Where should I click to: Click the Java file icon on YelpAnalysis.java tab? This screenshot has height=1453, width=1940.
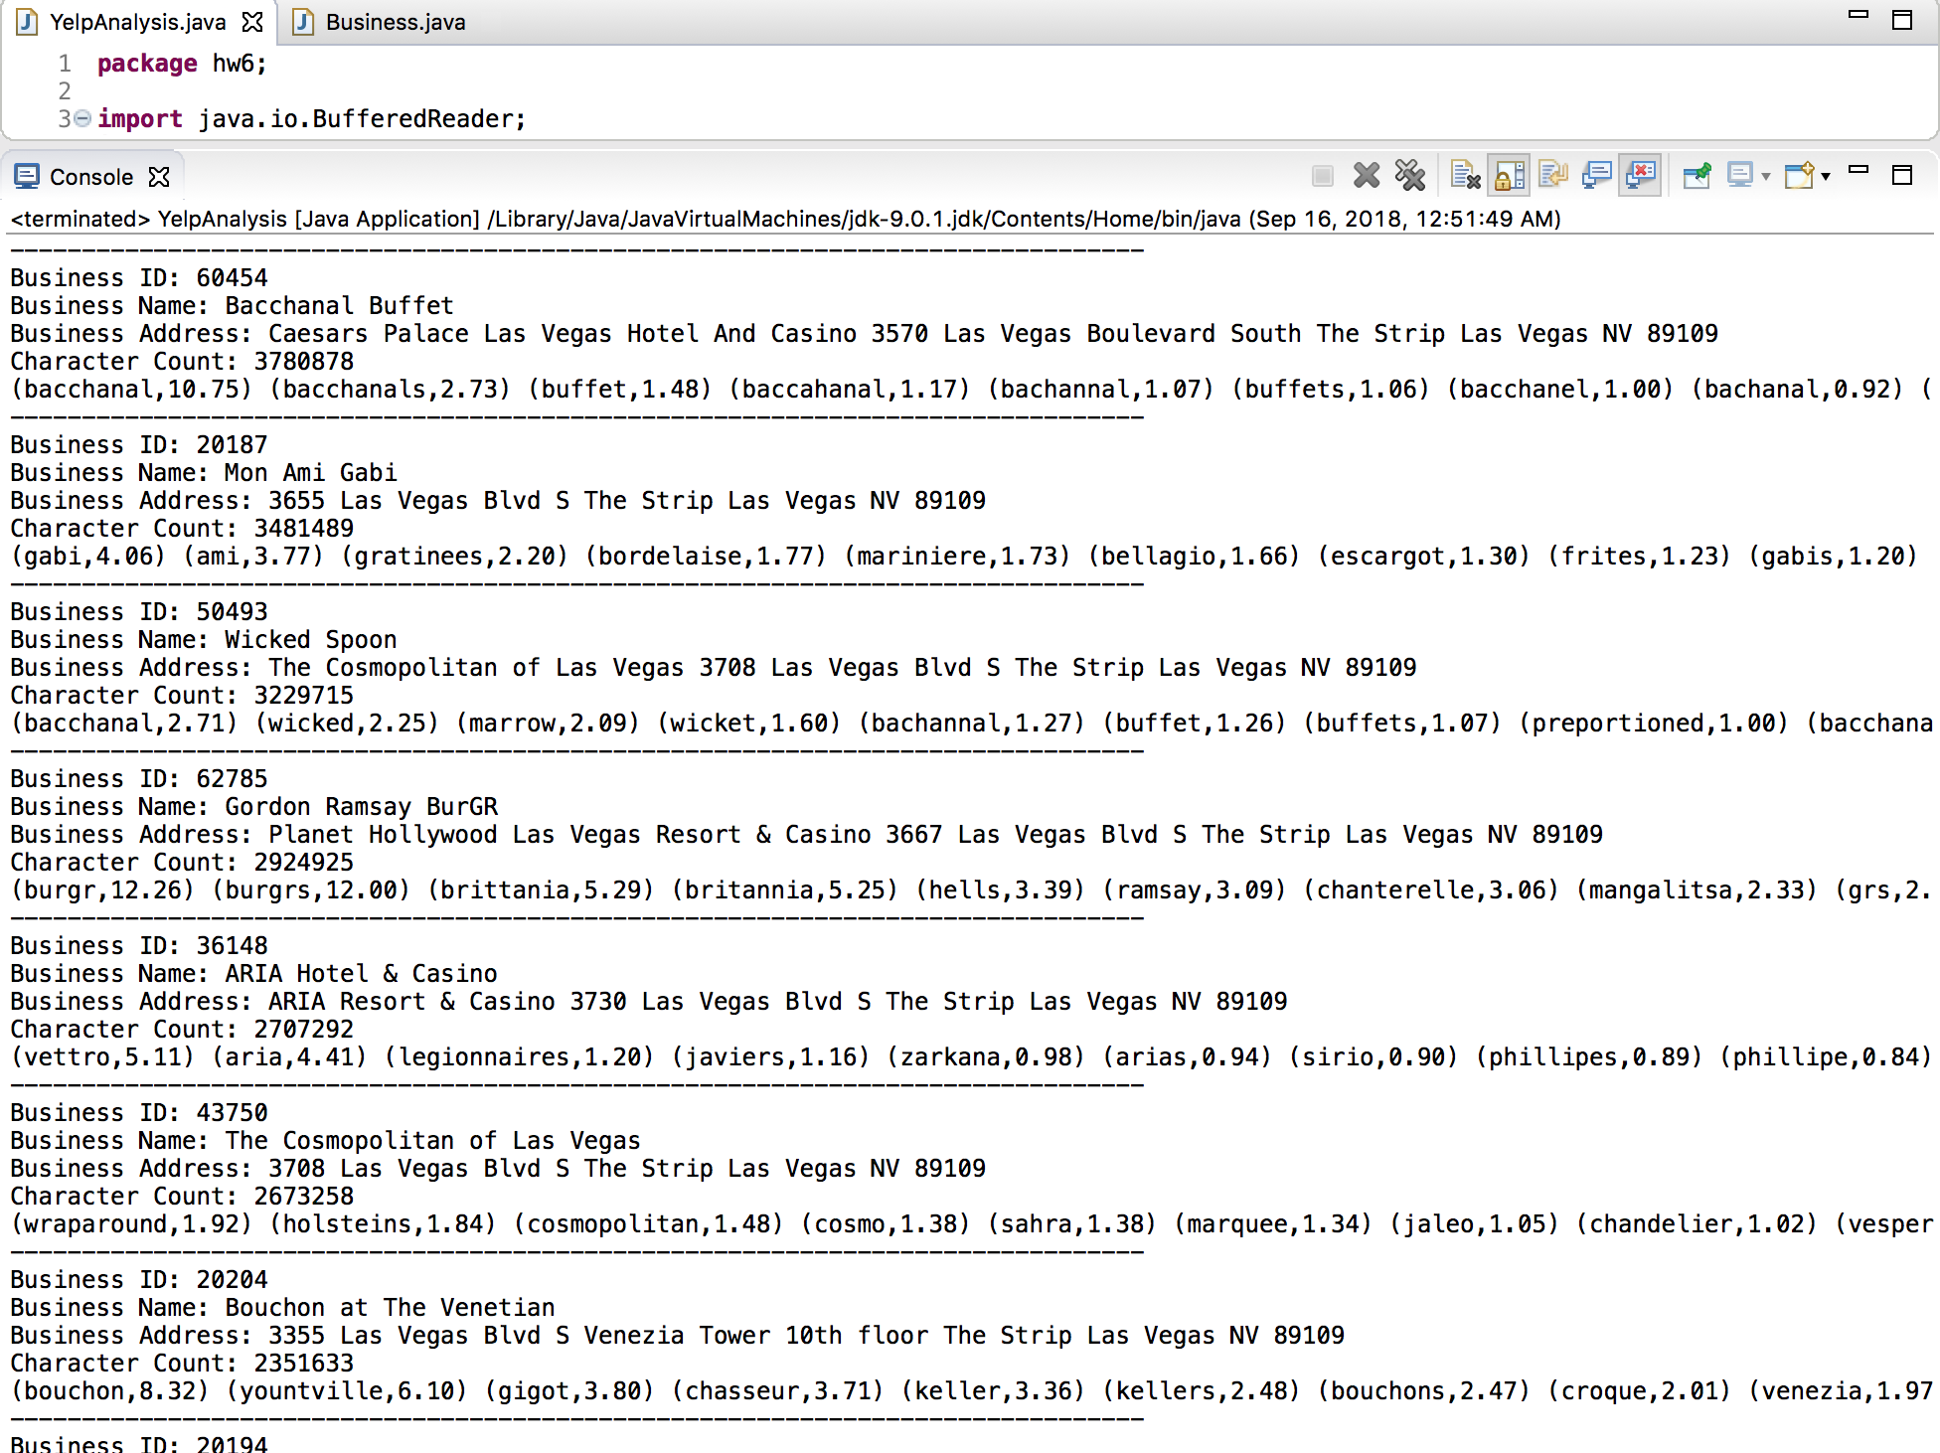(28, 22)
